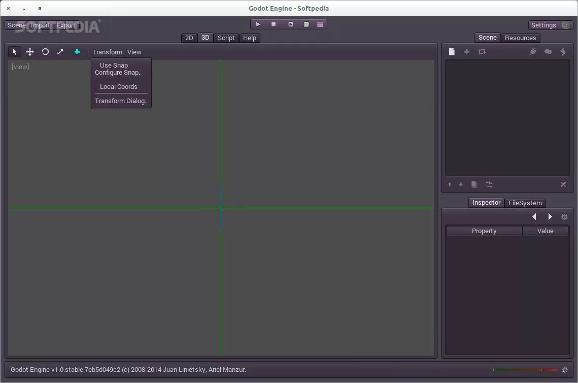Click the Godot Engine version status text
The height and width of the screenshot is (383, 578).
(x=128, y=370)
